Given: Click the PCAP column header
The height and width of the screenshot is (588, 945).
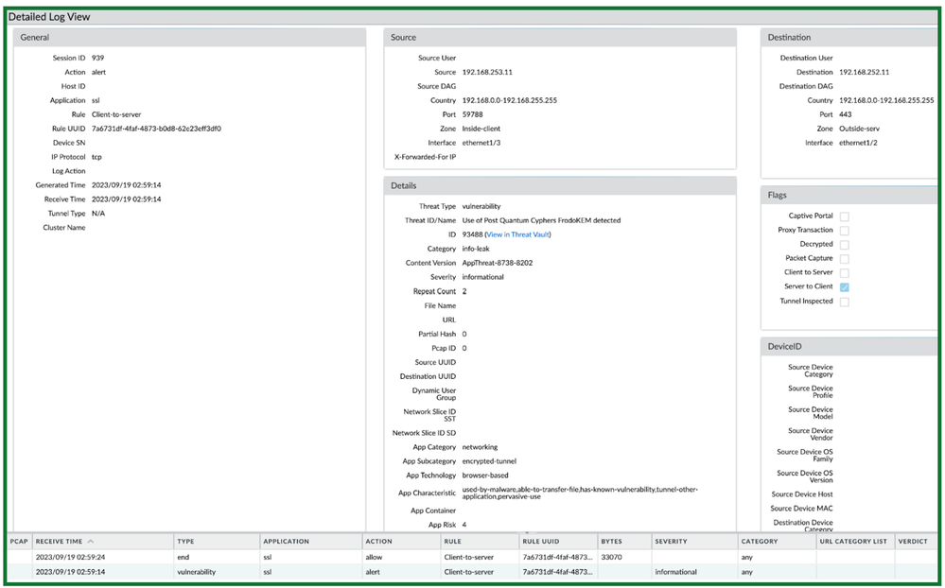Looking at the screenshot, I should [x=19, y=542].
